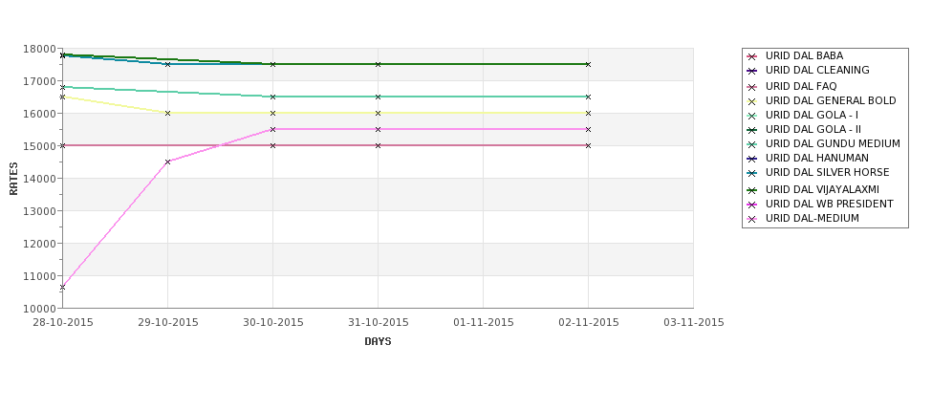Click the pink data point at 14500 on 29-10-2015

(x=167, y=162)
